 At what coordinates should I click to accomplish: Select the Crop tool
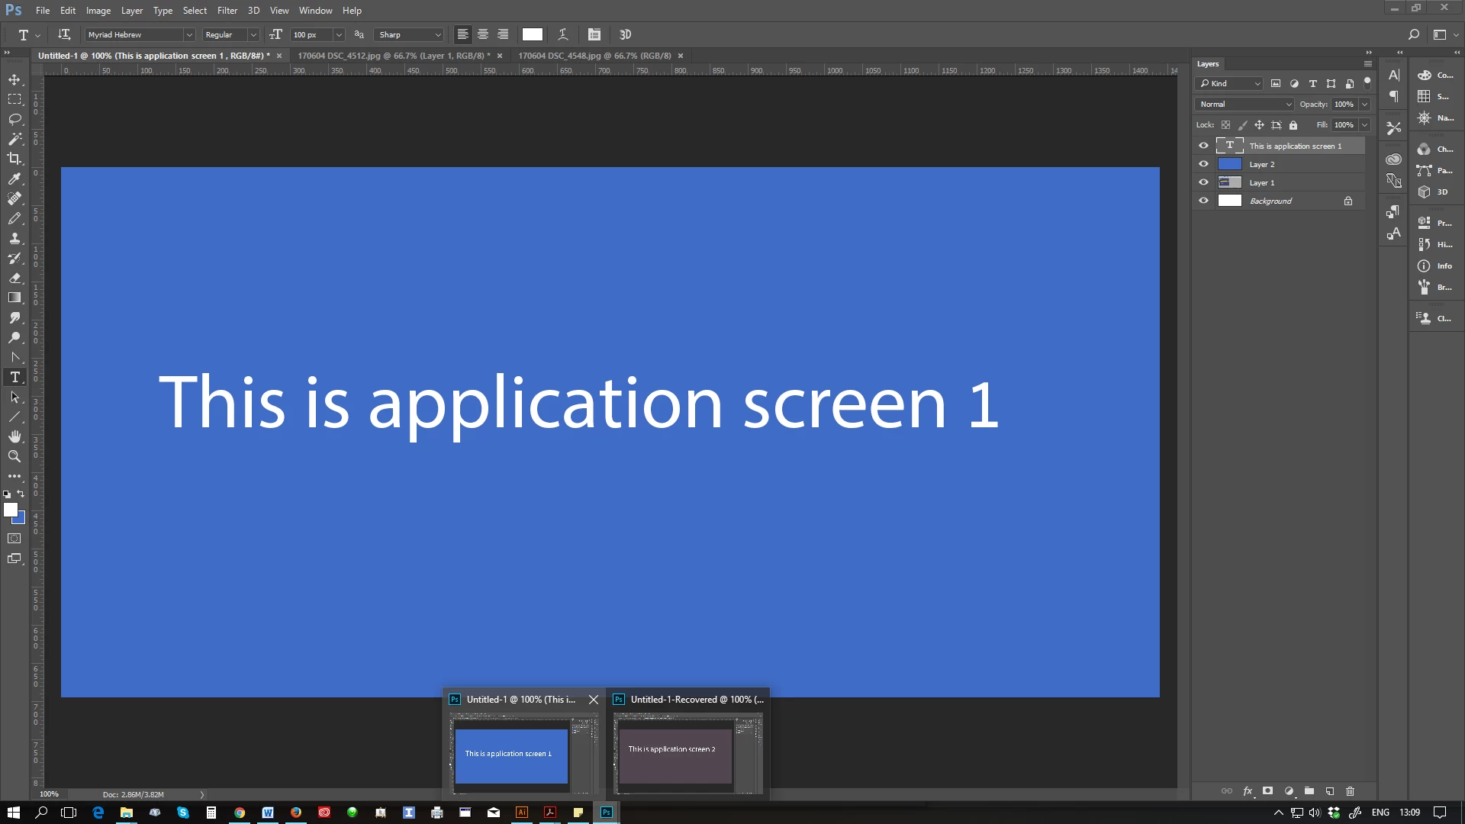[x=14, y=159]
